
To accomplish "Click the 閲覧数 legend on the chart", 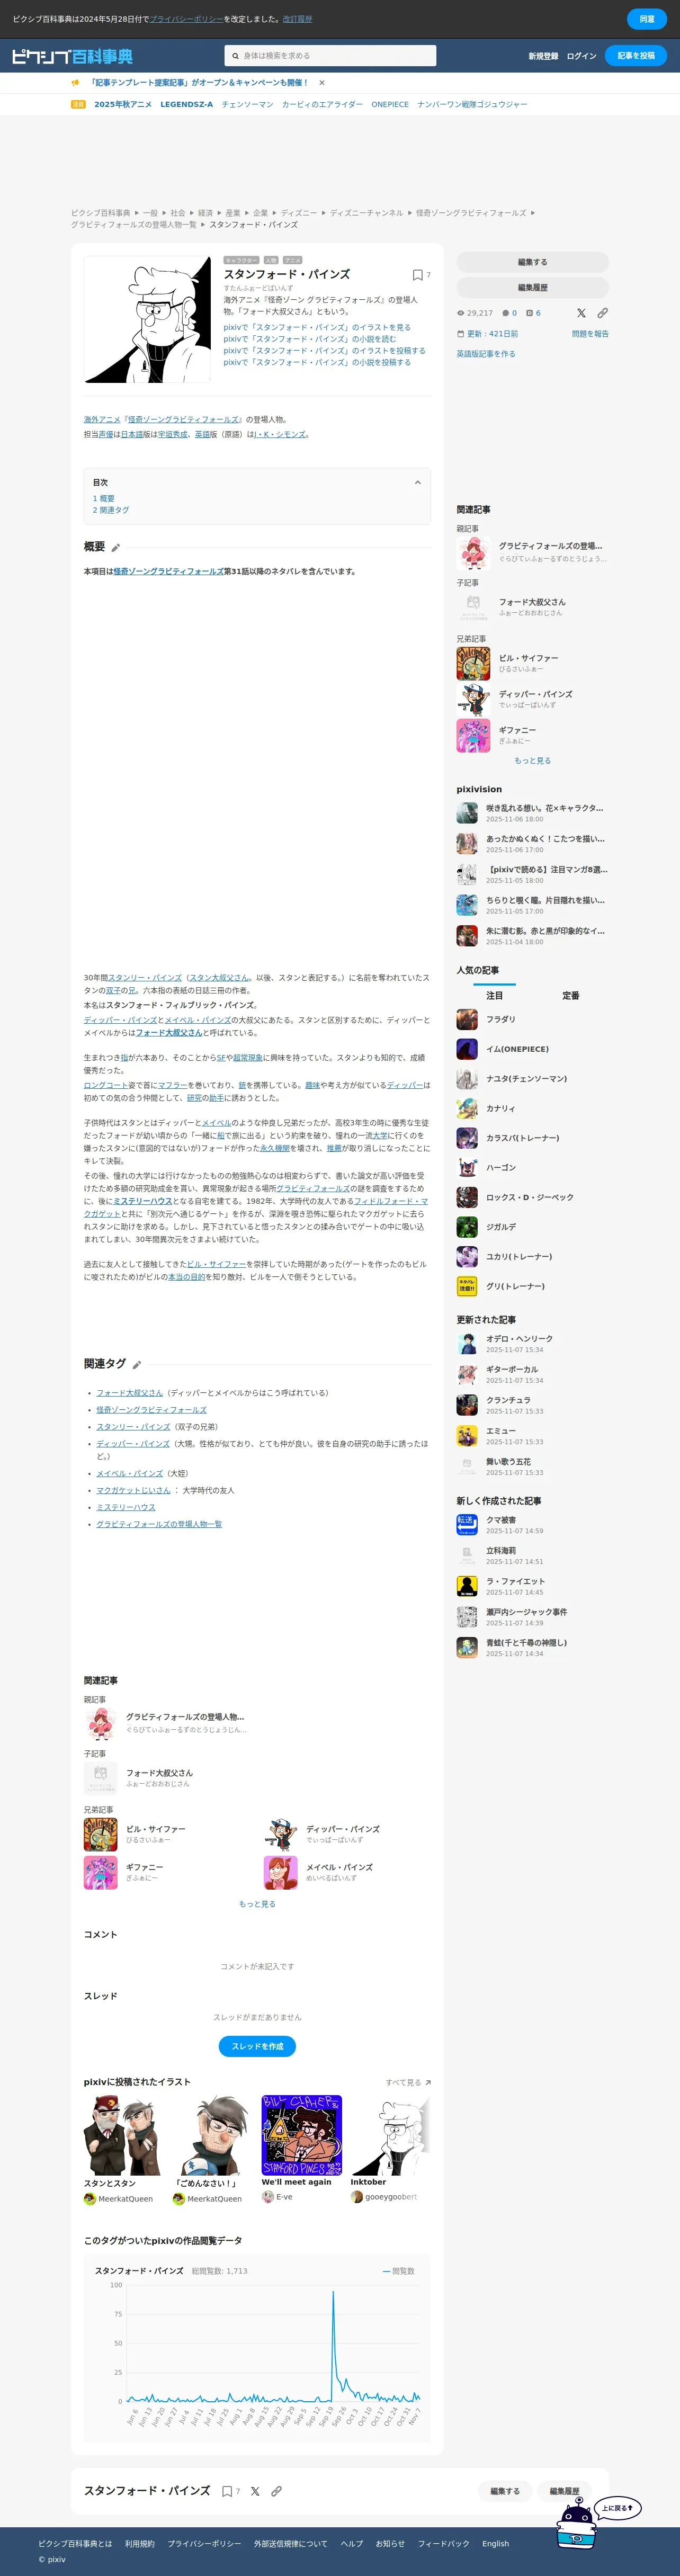I will [x=399, y=2271].
